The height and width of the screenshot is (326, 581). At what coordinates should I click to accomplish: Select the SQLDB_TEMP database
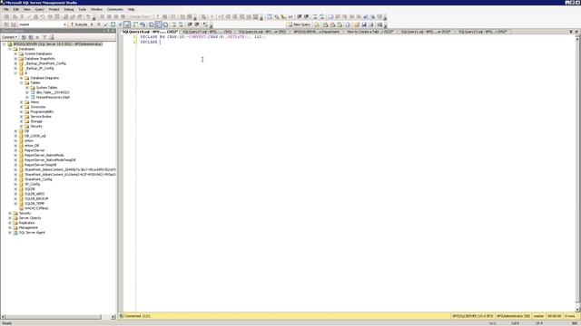[34, 203]
